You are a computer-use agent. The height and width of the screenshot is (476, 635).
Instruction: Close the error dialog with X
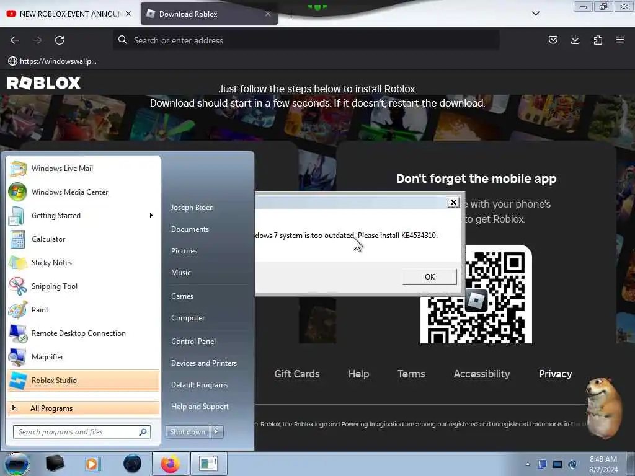click(453, 203)
